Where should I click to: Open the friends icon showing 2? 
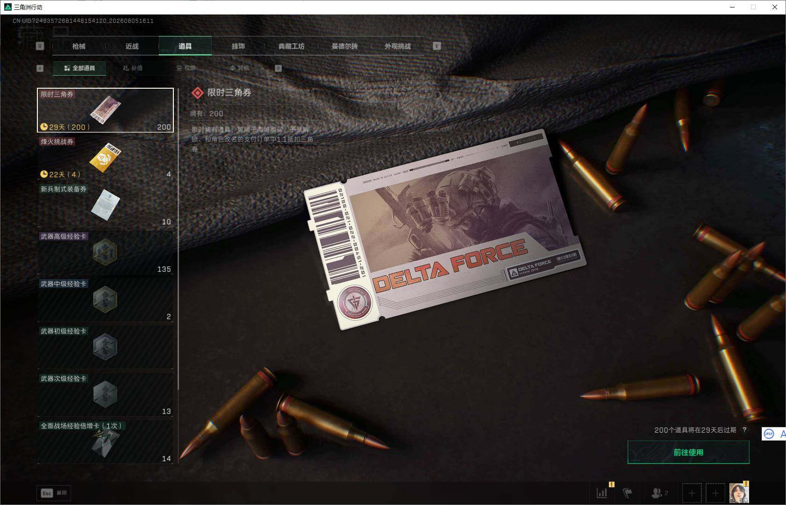pos(659,492)
